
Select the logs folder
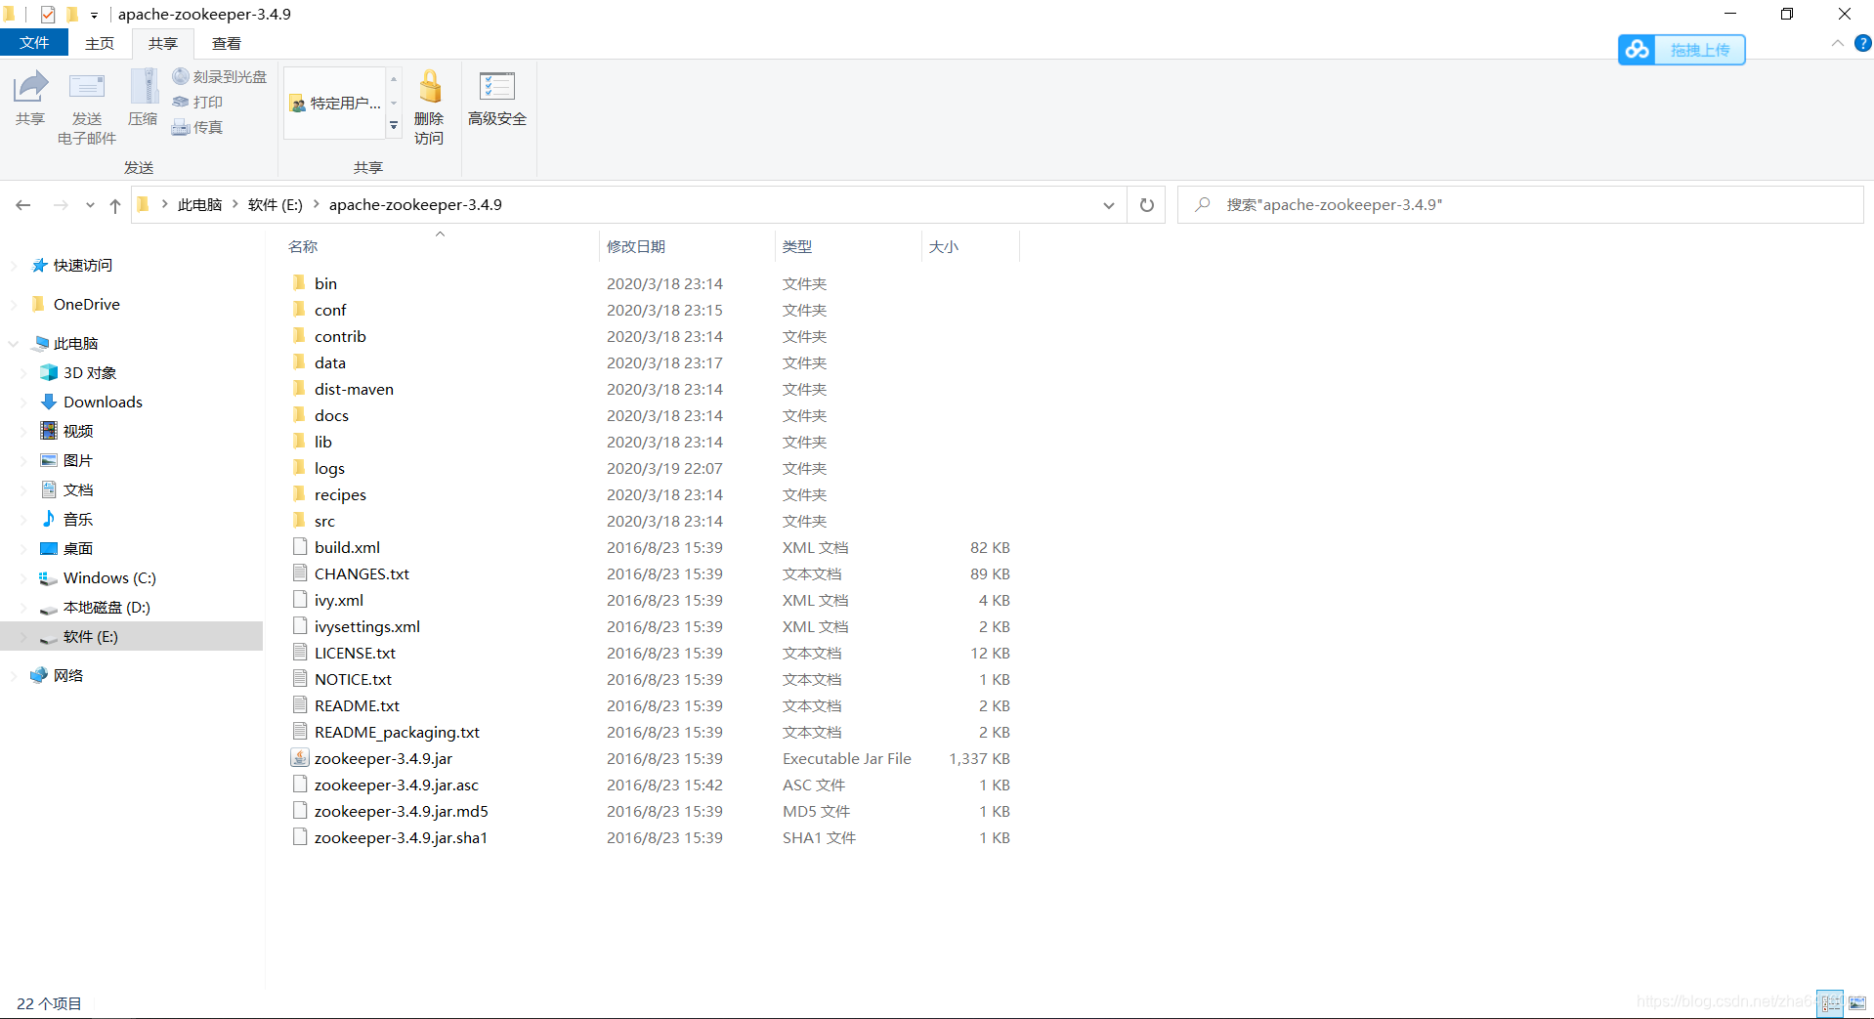pos(329,468)
